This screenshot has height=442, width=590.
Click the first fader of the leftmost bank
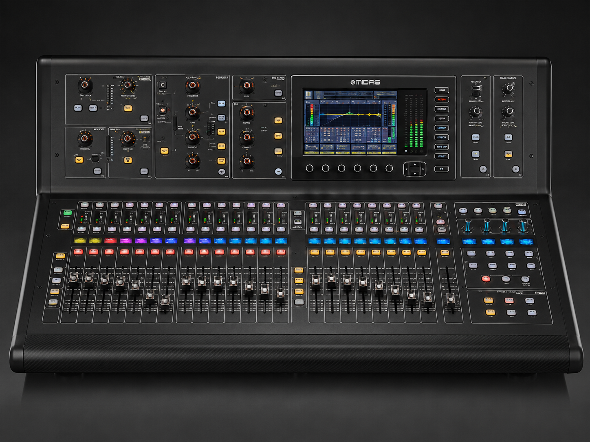73,278
